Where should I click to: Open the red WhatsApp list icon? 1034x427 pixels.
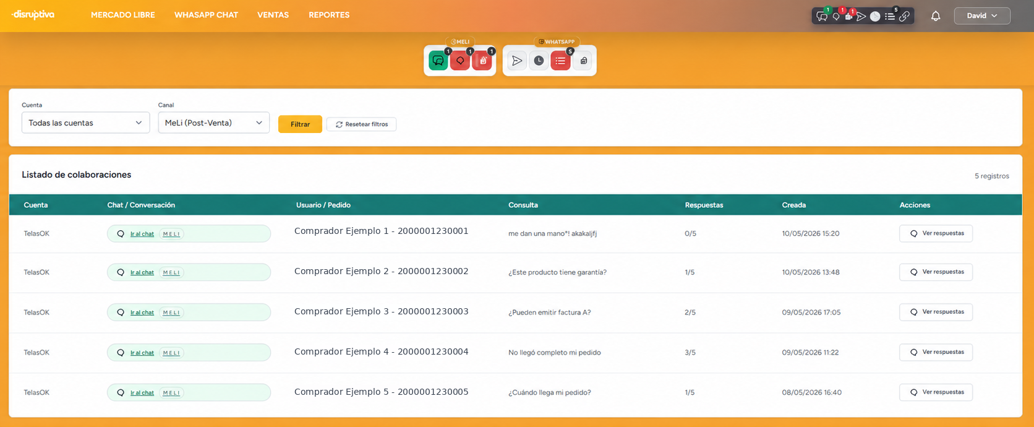pyautogui.click(x=560, y=61)
